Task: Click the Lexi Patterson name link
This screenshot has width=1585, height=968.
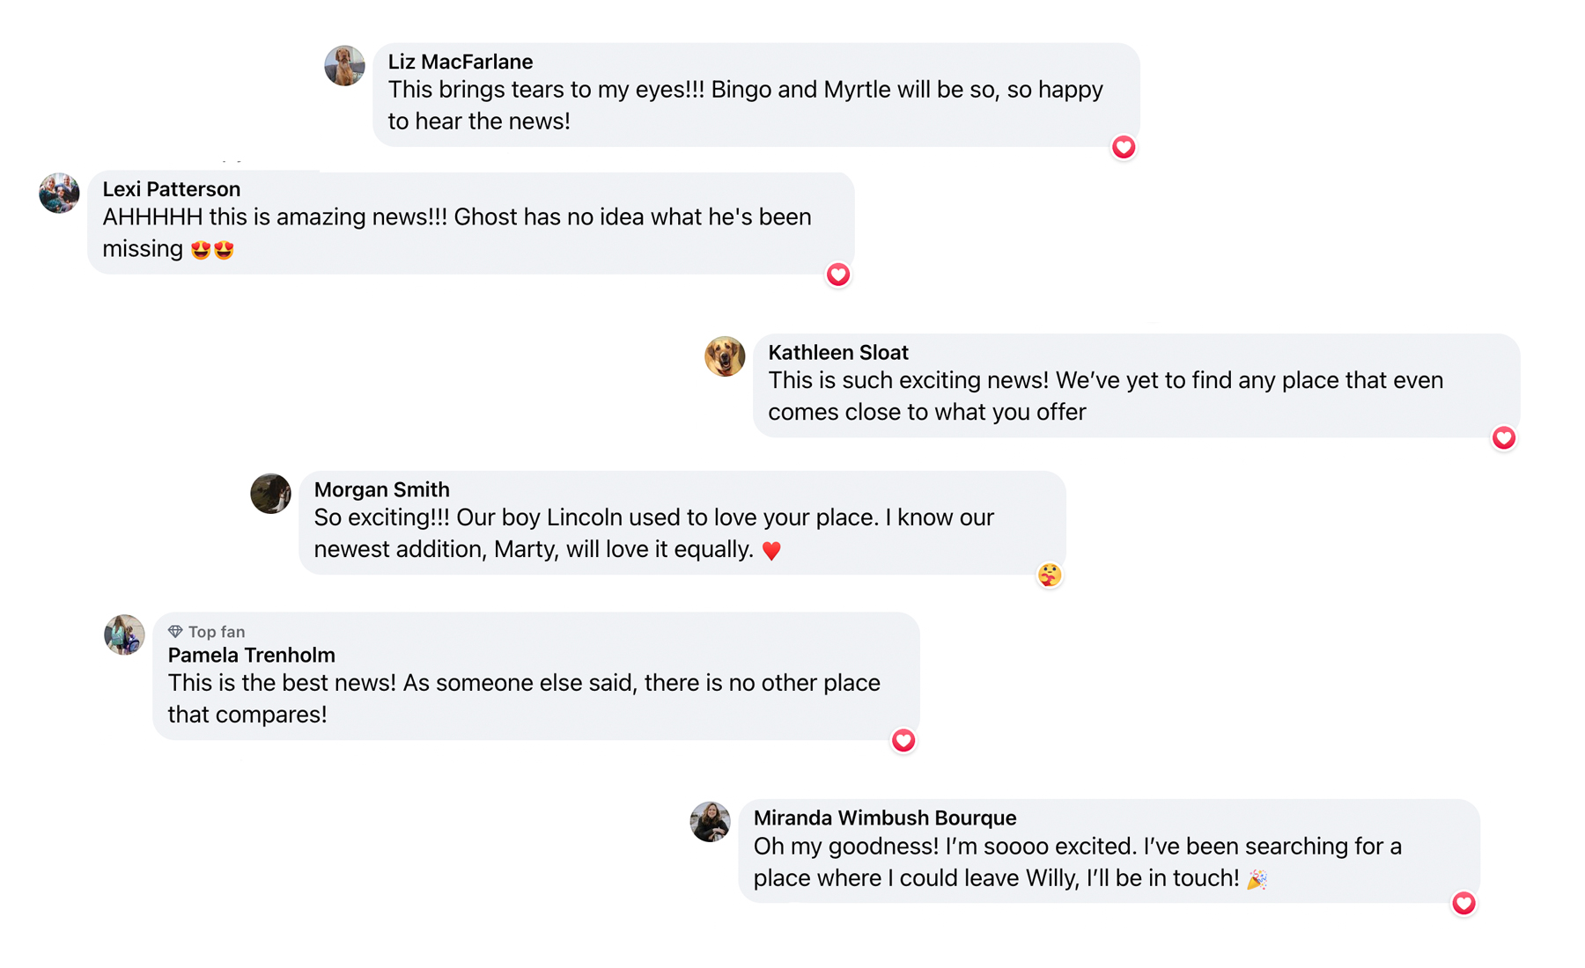Action: coord(171,189)
